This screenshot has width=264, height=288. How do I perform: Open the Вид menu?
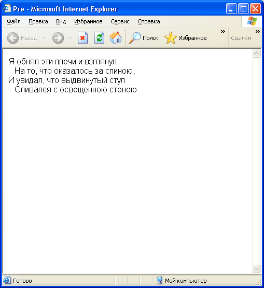61,21
